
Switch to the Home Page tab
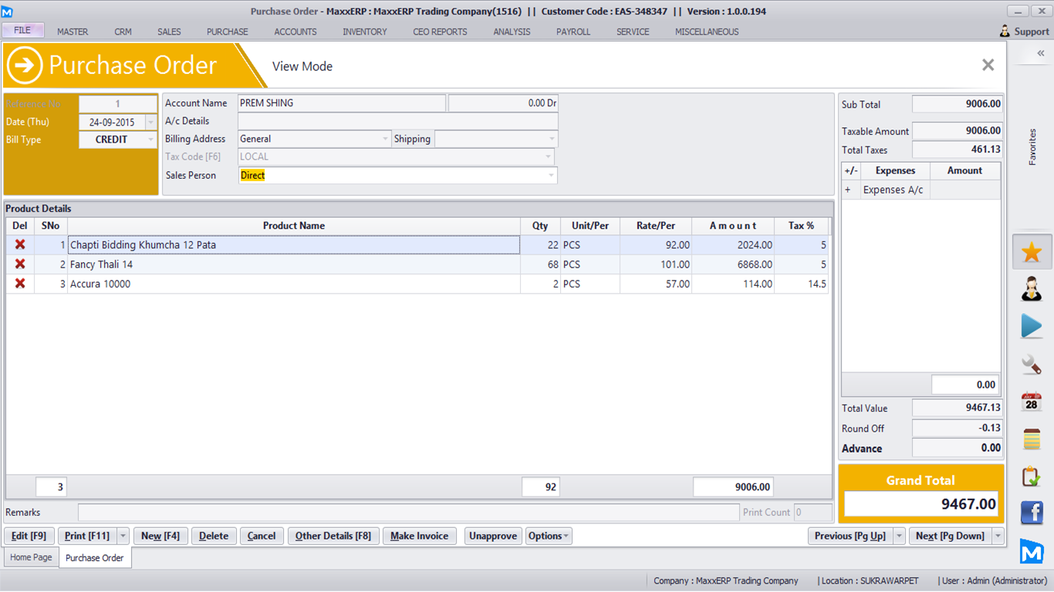click(x=31, y=557)
